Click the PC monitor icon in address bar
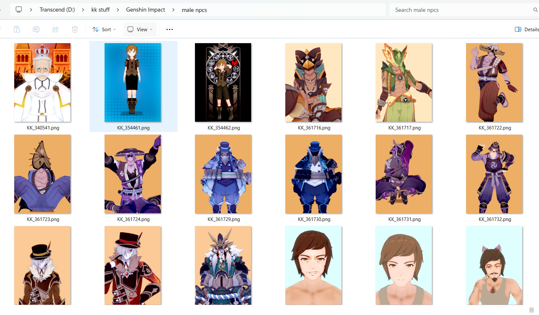Screen dimensions: 539x315 click(x=19, y=10)
